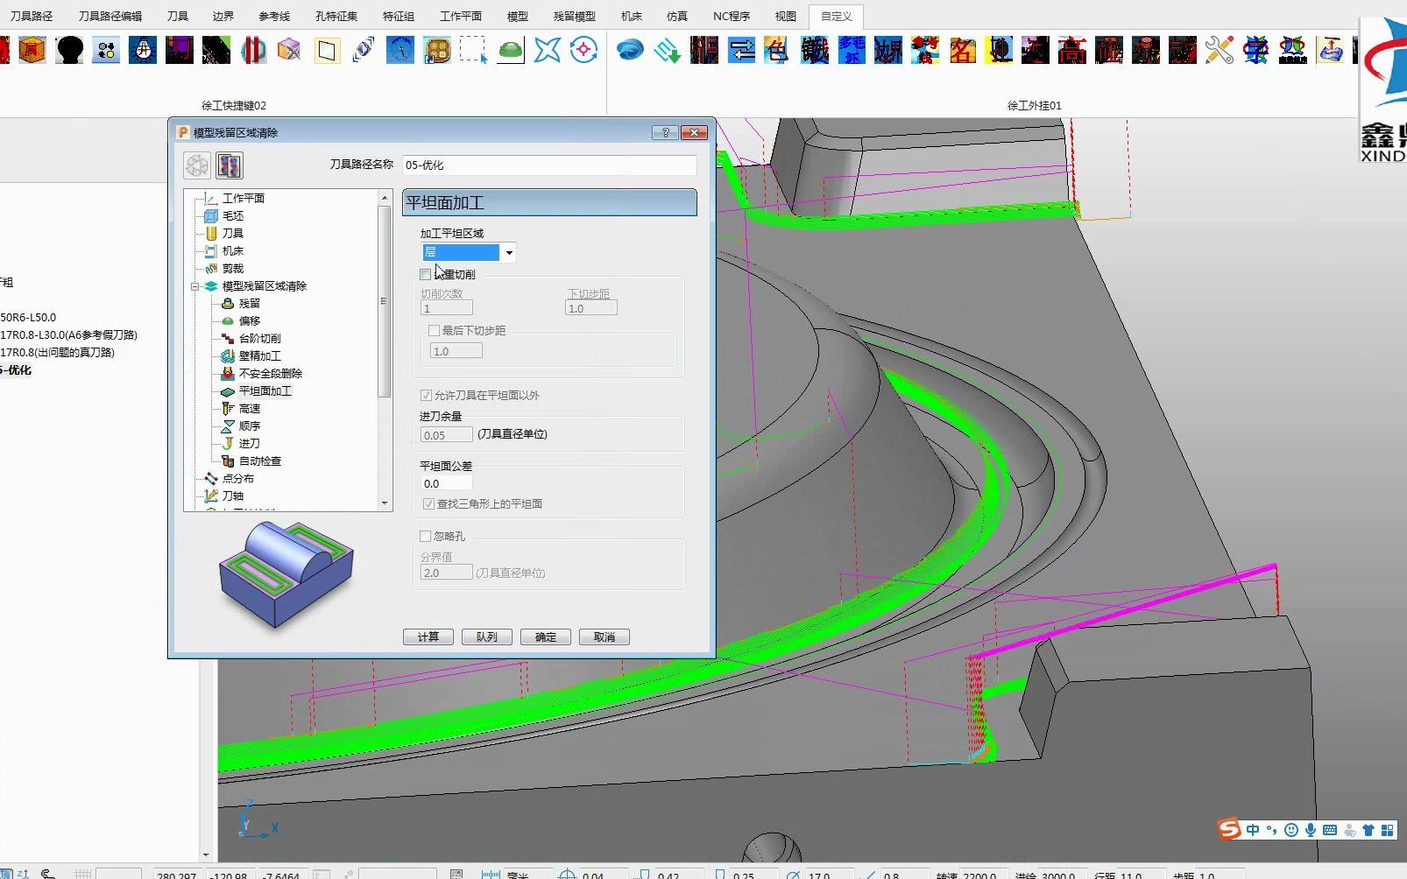
Task: Click the blue swirl toolpath icon
Action: click(x=630, y=50)
